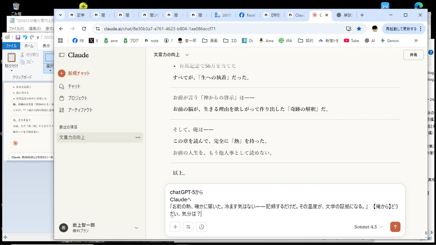Screen dimensions: 436x245
Task: Switch to the 解説 ChatGPT tab
Action: (x=345, y=15)
